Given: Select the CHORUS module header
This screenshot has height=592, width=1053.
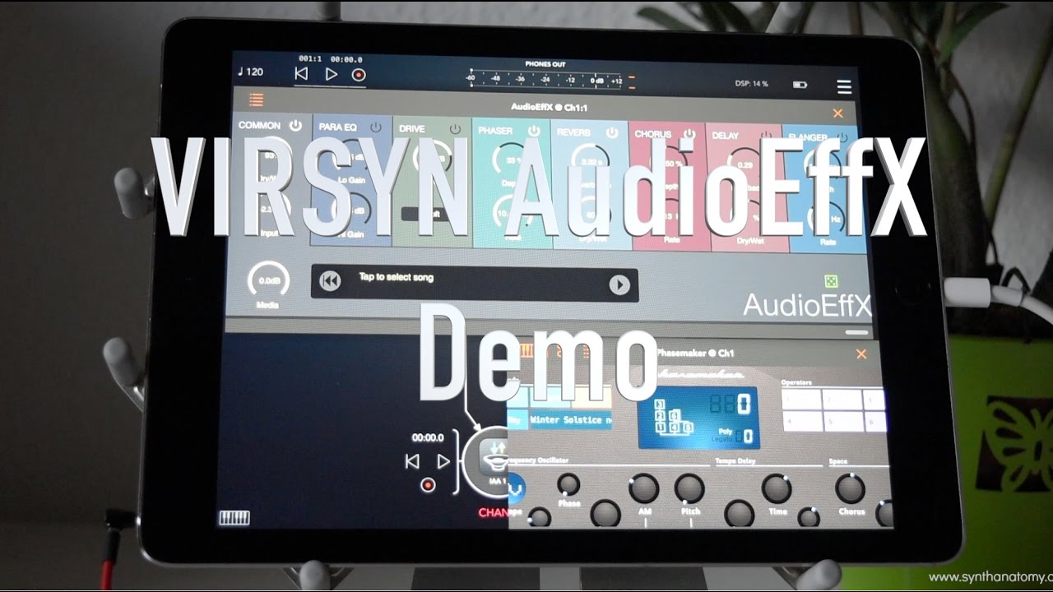Looking at the screenshot, I should tap(653, 133).
